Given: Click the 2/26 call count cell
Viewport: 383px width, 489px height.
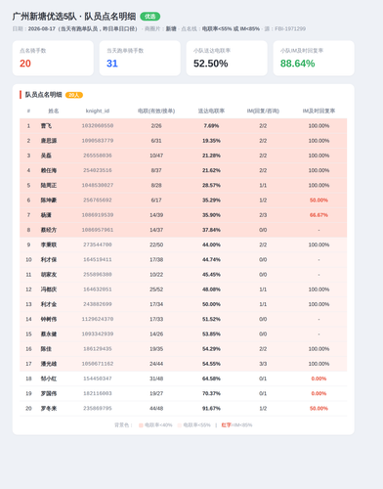Looking at the screenshot, I should point(156,126).
